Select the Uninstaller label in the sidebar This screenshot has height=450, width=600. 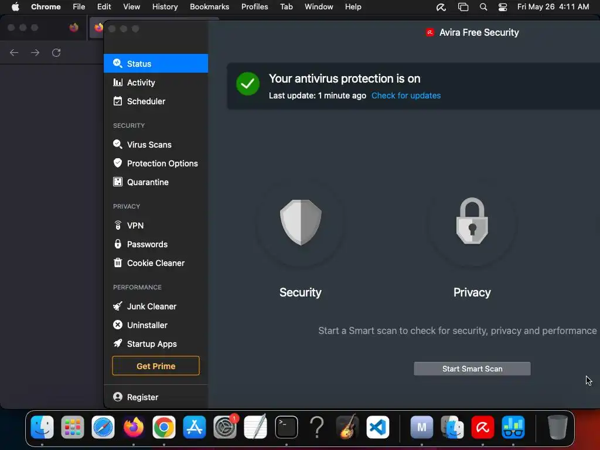[x=147, y=325]
